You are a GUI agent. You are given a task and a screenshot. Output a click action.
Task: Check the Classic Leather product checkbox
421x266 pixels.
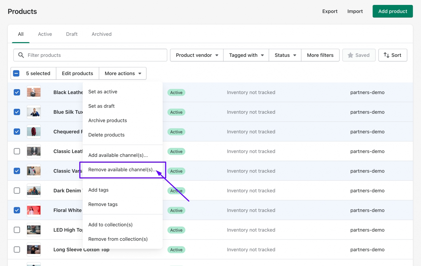(x=17, y=151)
